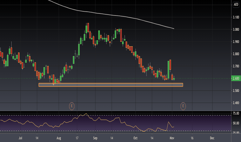Click the Nov label on time axis
The image size is (241, 142).
[172, 138]
